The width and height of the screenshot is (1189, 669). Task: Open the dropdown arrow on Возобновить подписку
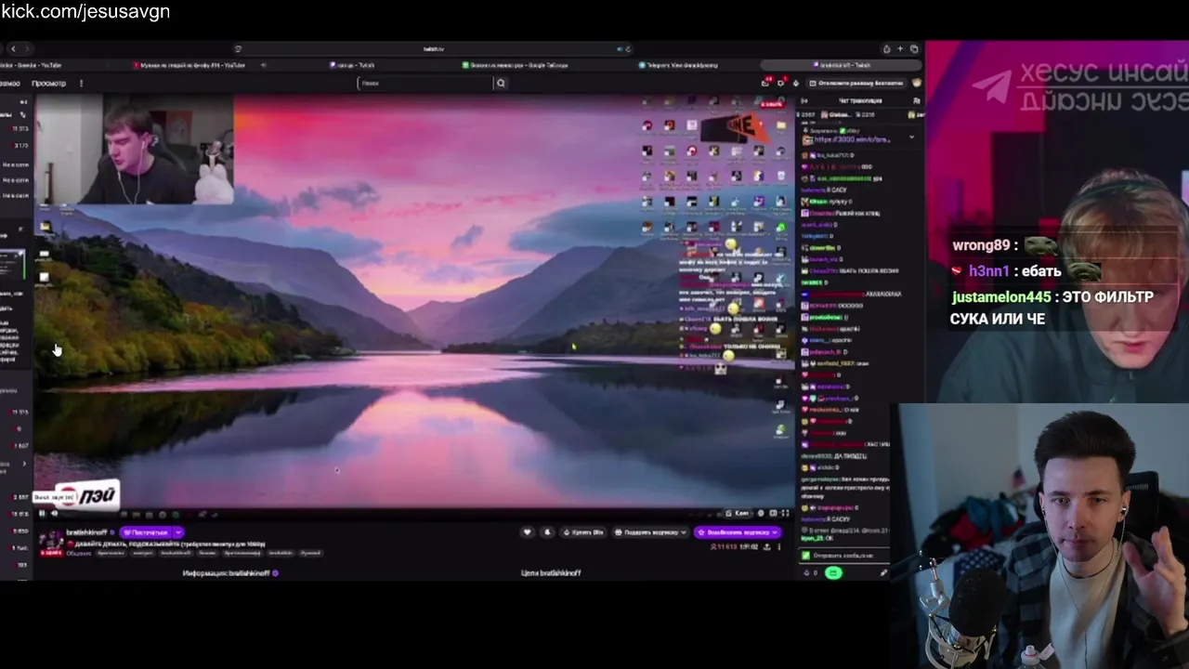click(x=777, y=532)
